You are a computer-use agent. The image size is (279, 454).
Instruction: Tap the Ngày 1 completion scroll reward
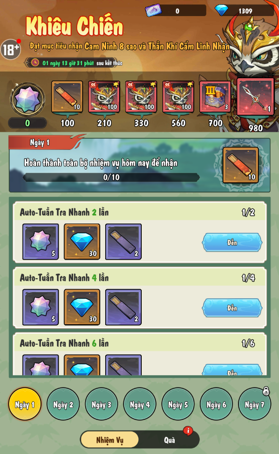[x=240, y=165]
